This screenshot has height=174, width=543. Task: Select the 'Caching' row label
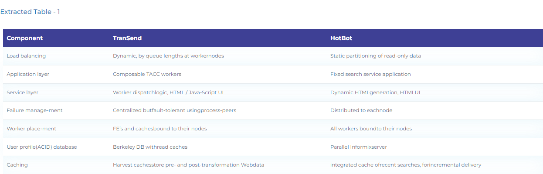pos(17,165)
